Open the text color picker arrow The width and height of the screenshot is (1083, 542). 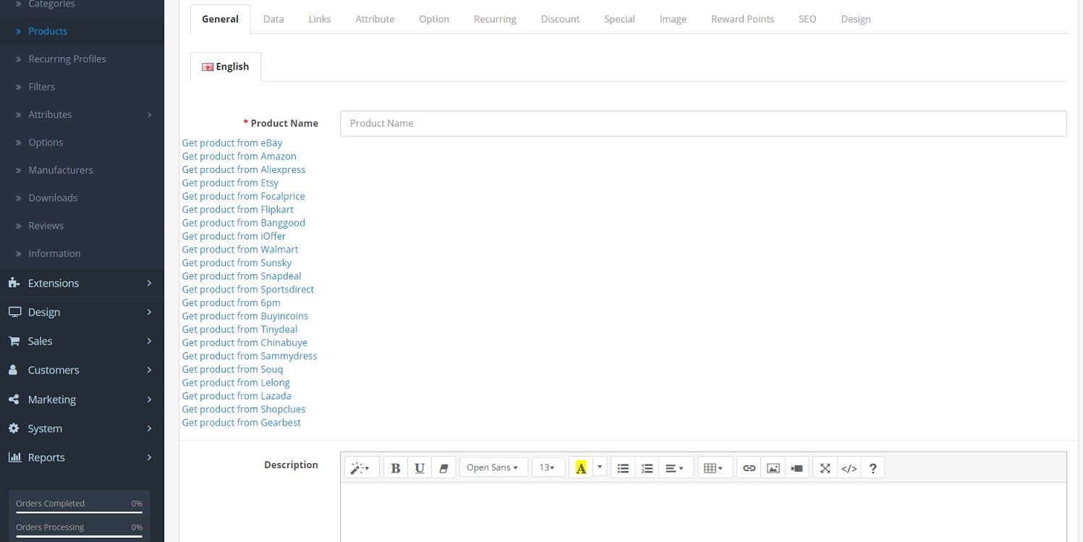600,468
